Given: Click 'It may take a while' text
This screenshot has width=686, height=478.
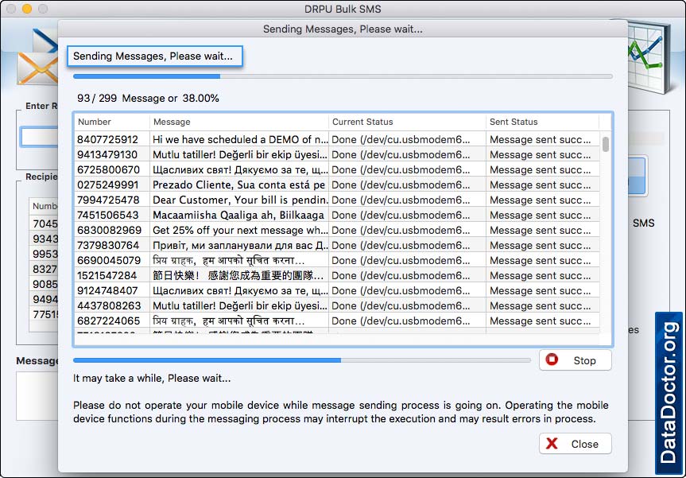Looking at the screenshot, I should tap(152, 379).
